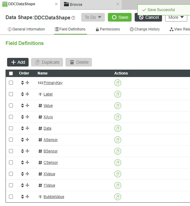Click the move cross icon on Data row
Image resolution: width=190 pixels, height=206 pixels.
tap(27, 128)
